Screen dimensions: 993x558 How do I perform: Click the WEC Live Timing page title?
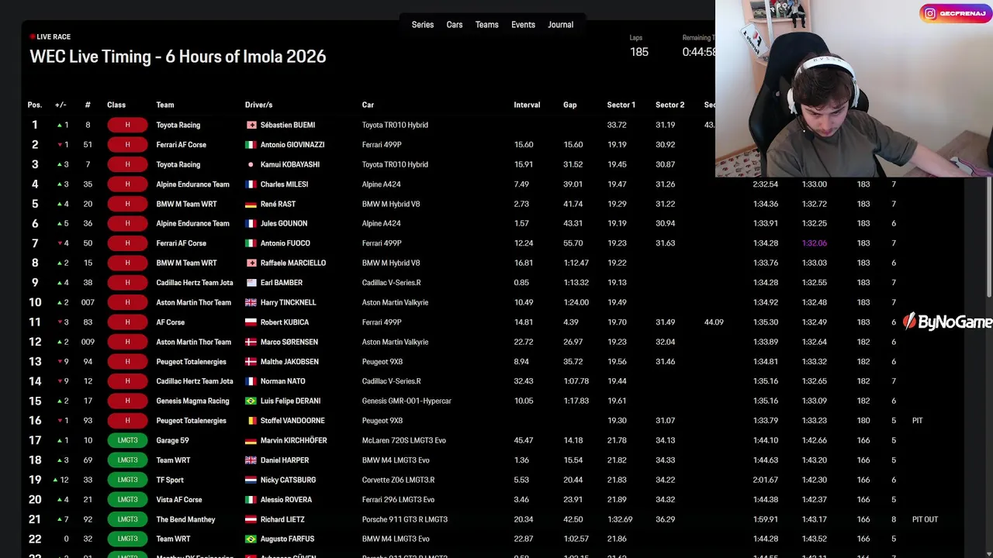[x=178, y=57]
